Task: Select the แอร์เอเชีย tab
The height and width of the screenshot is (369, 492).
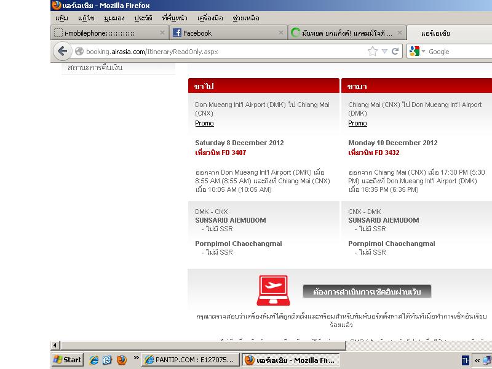Action: click(x=450, y=33)
